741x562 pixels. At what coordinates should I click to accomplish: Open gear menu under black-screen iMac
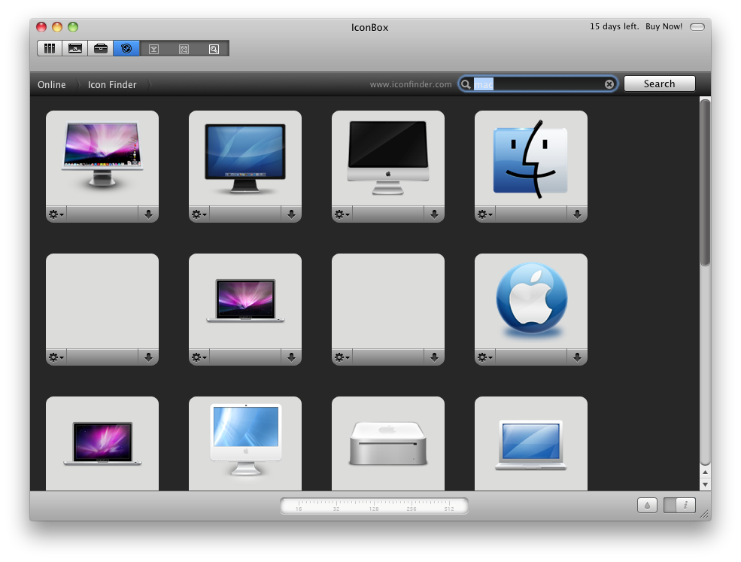(x=342, y=214)
